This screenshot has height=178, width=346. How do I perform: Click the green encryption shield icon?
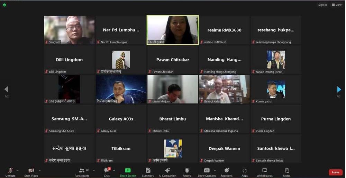4,5
